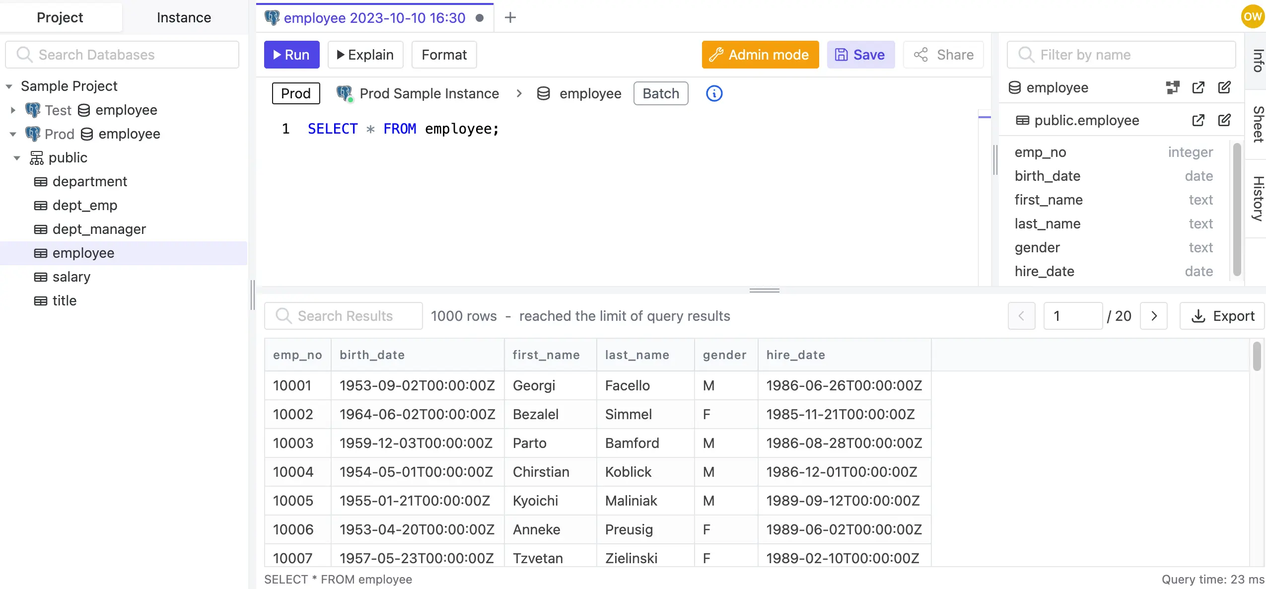Click the Search Databases field
Screen dimensions: 1266x589
tap(122, 55)
